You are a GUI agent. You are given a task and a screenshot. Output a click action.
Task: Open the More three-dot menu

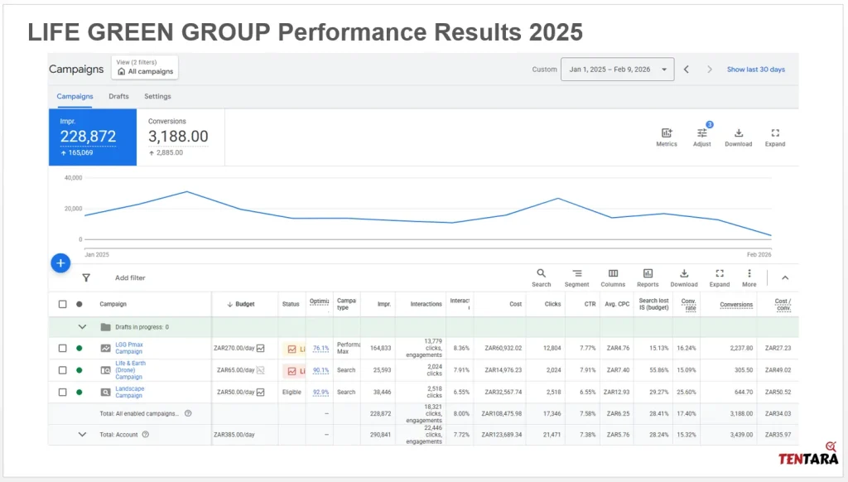[x=749, y=274]
